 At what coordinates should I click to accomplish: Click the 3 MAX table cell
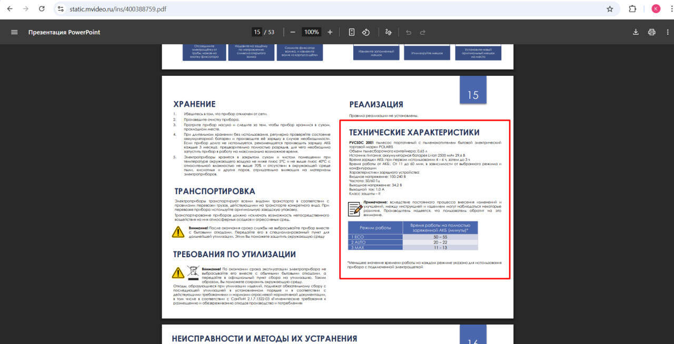click(375, 247)
